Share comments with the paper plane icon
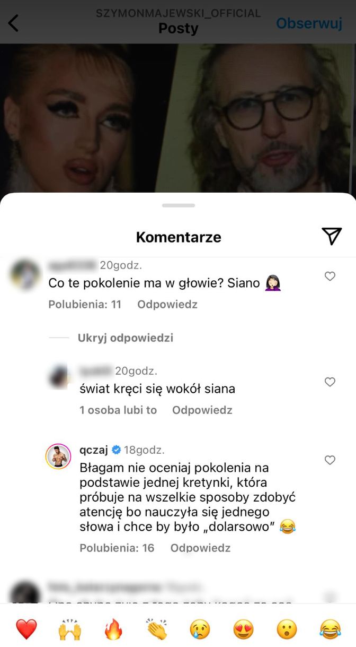Viewport: 356px width, 647px height. pos(332,236)
